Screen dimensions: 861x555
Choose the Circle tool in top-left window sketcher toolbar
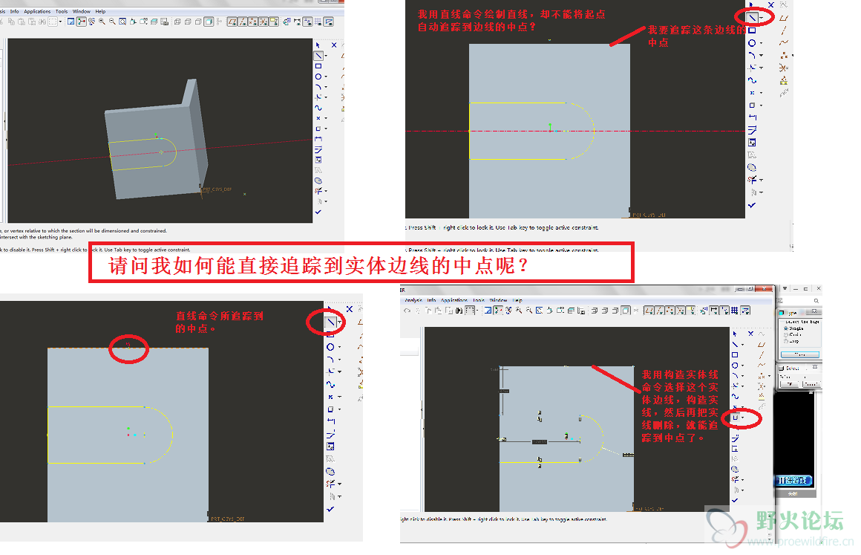point(318,77)
